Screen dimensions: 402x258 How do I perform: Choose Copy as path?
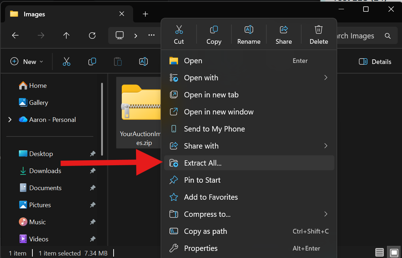[249, 231]
